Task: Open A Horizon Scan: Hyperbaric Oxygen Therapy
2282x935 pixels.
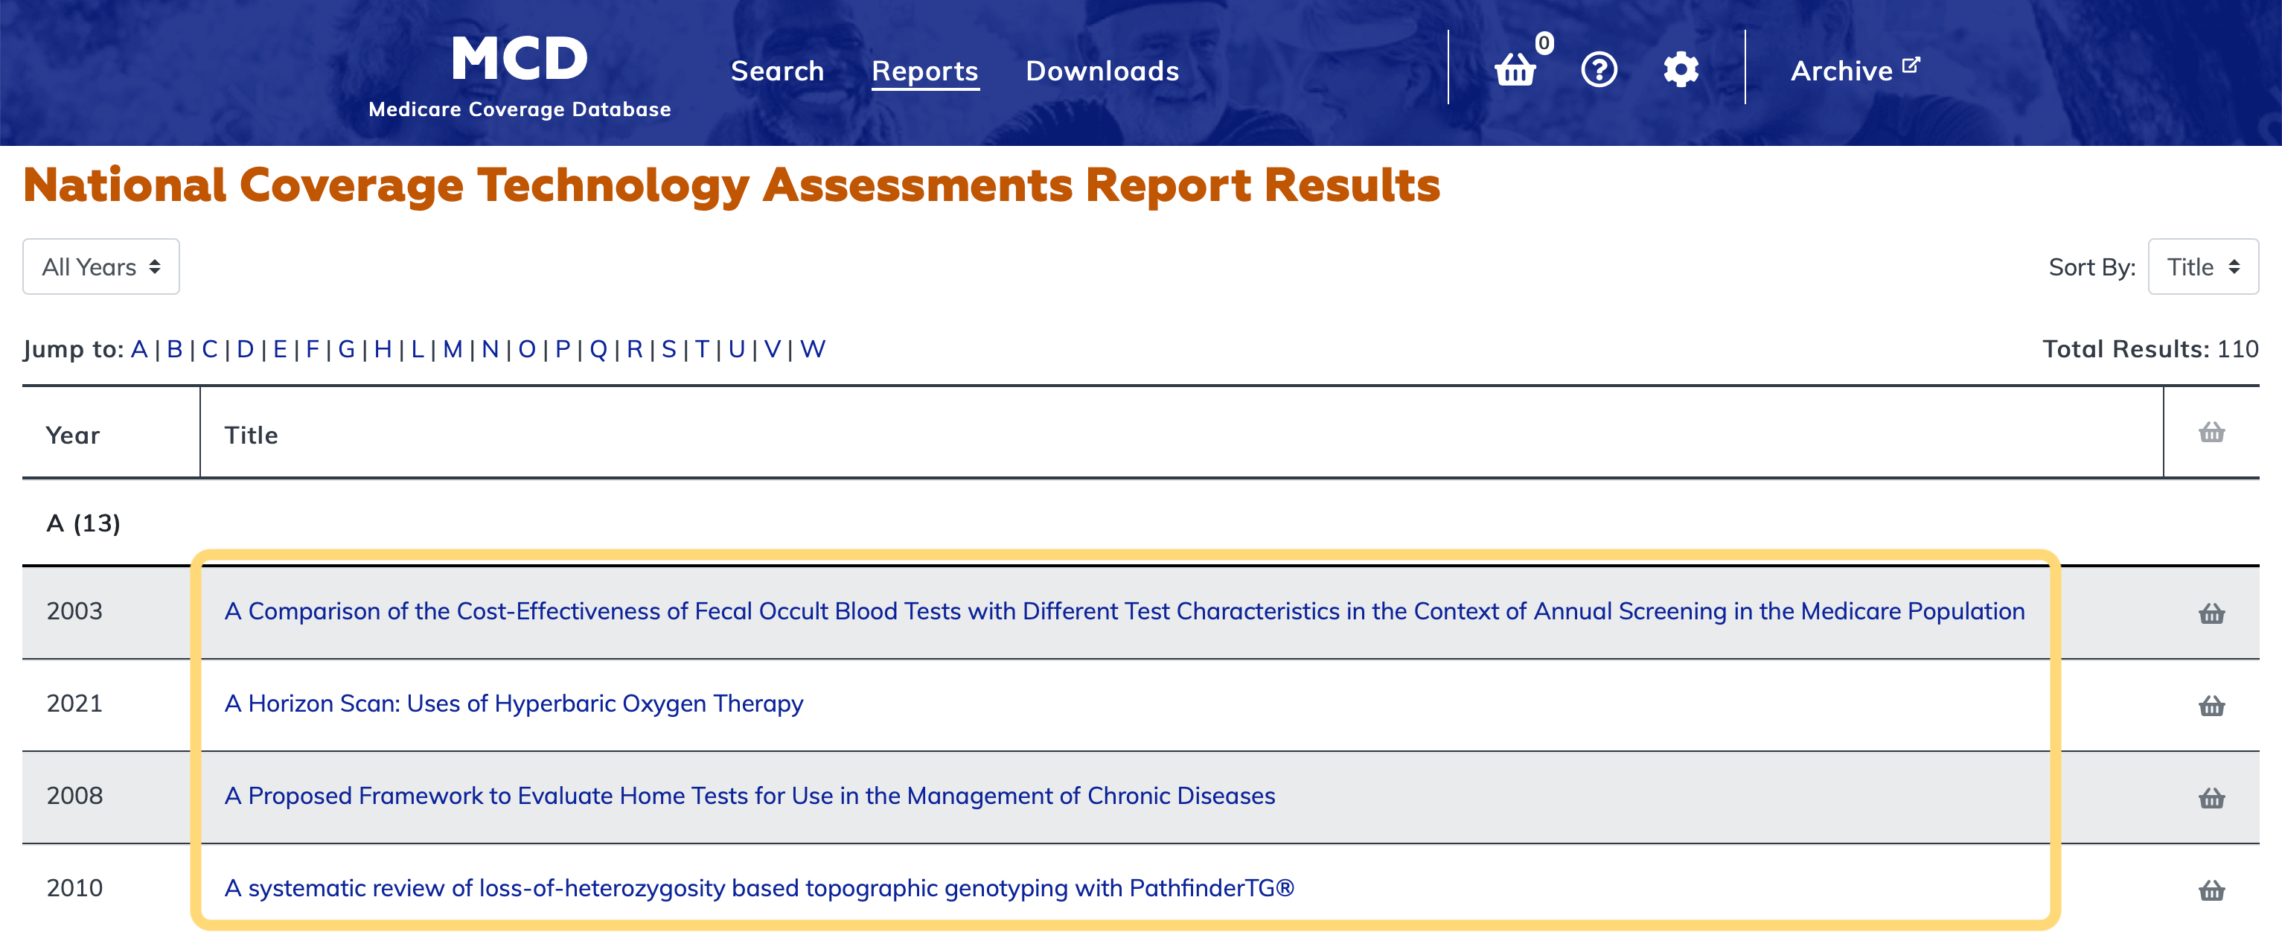Action: [x=514, y=703]
